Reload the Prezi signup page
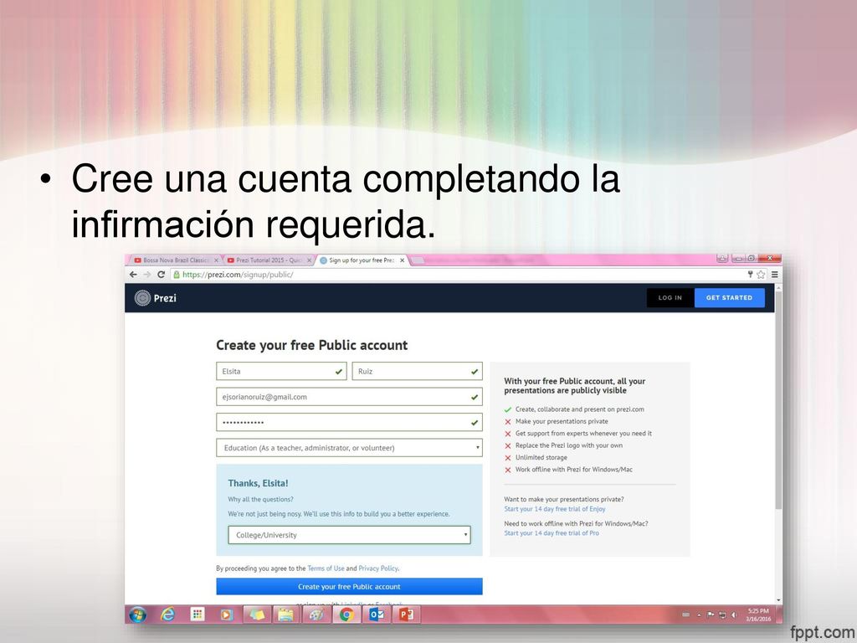Screen dimensions: 857x643 [162, 275]
